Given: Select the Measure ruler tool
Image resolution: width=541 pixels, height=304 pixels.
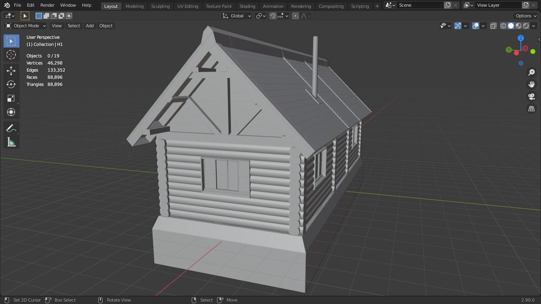Looking at the screenshot, I should [11, 142].
